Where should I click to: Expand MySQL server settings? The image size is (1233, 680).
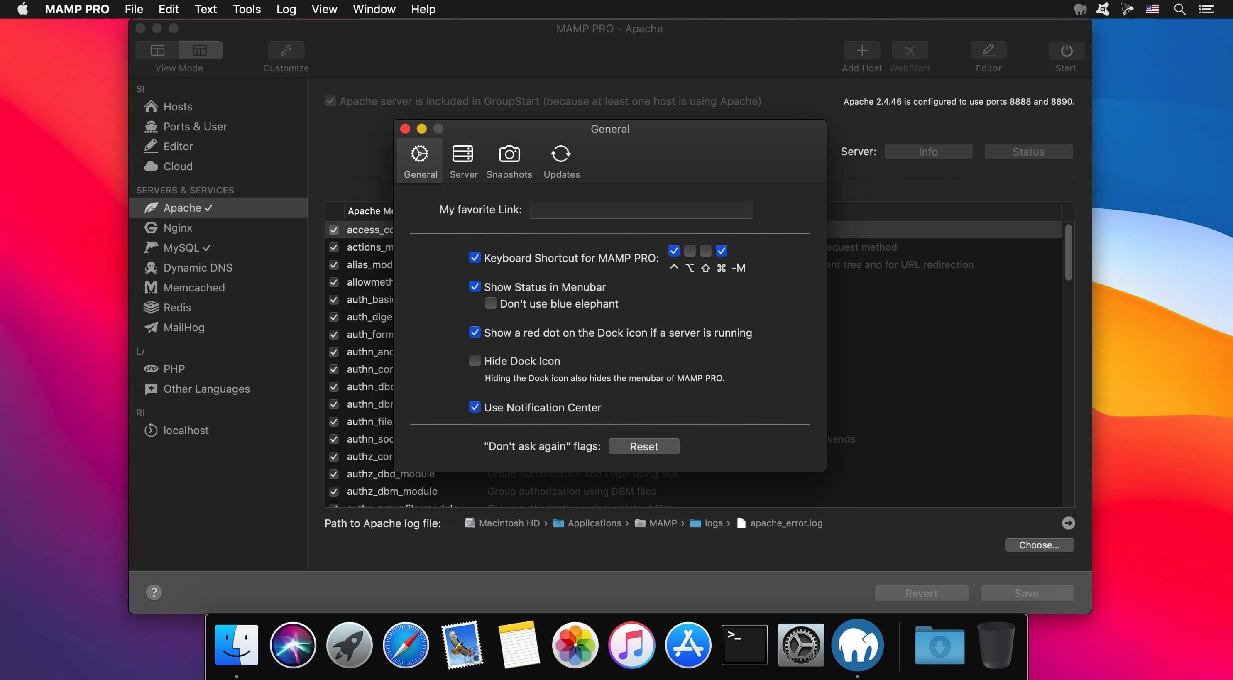click(x=180, y=247)
